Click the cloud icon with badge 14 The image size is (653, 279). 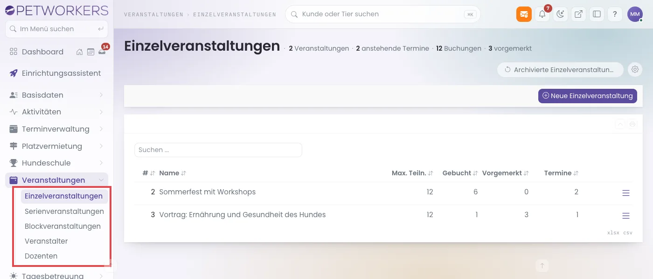click(102, 52)
